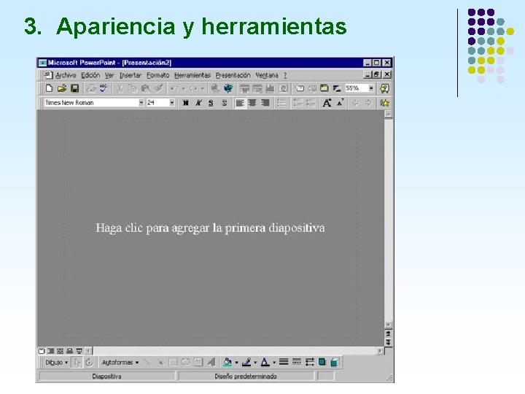Insert clip art icon

coord(283,88)
